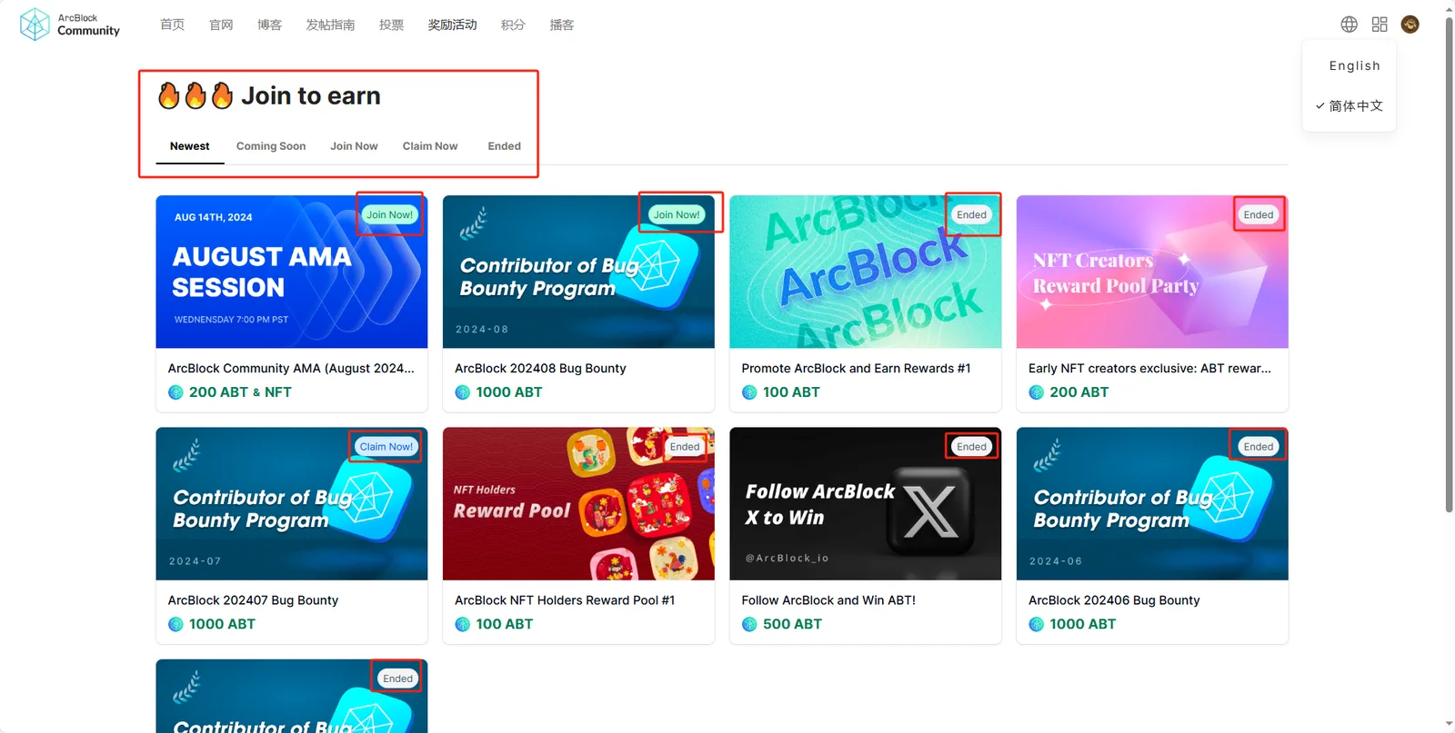Click the scrollbar up arrow
This screenshot has height=733, width=1455.
[x=1449, y=7]
